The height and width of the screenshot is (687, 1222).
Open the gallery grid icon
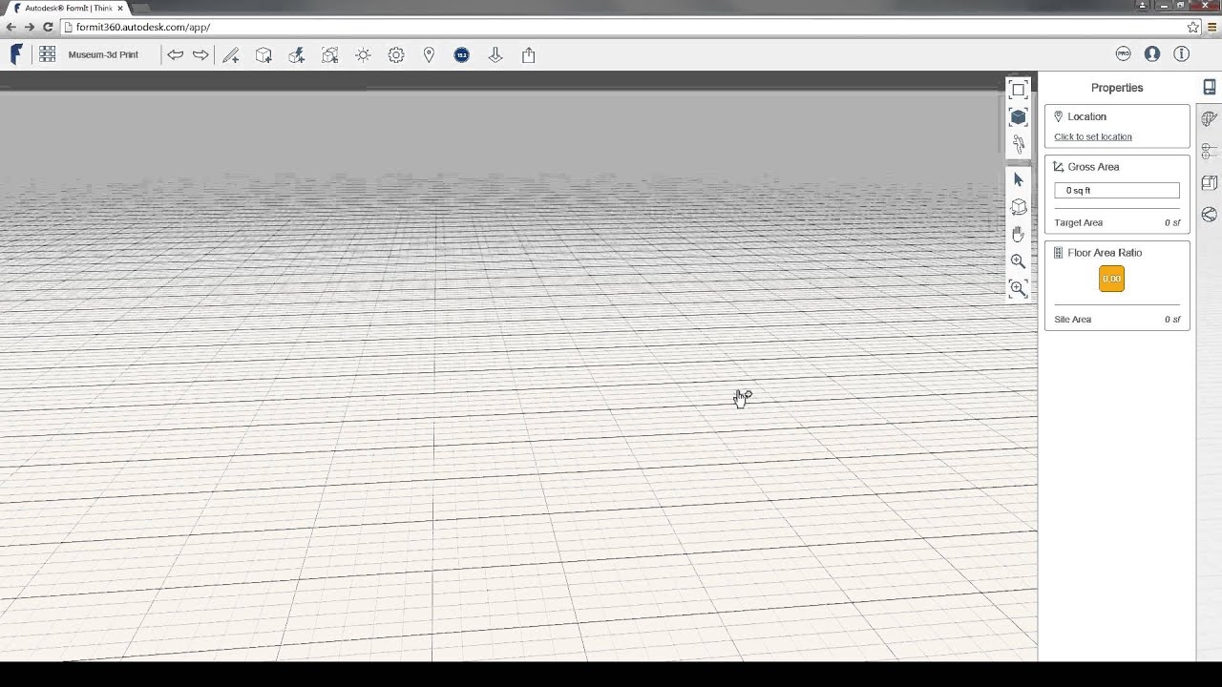tap(47, 54)
